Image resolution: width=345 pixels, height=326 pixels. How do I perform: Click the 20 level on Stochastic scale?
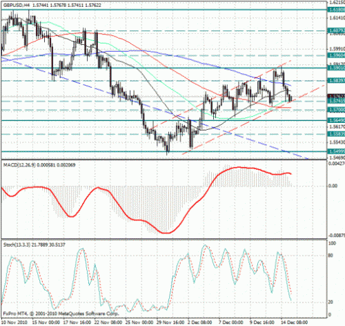coord(331,302)
